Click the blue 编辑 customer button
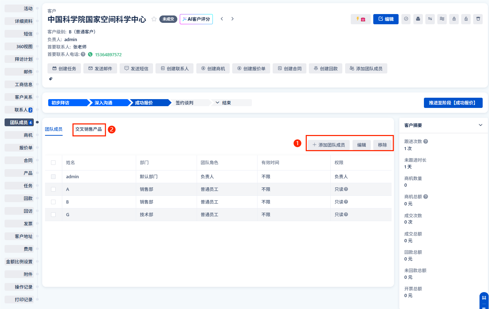The height and width of the screenshot is (309, 489). [386, 19]
